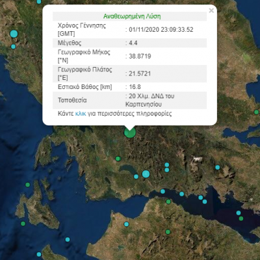
Task: Click the large cyan earthquake marker right of the lake
Action: click(x=146, y=174)
